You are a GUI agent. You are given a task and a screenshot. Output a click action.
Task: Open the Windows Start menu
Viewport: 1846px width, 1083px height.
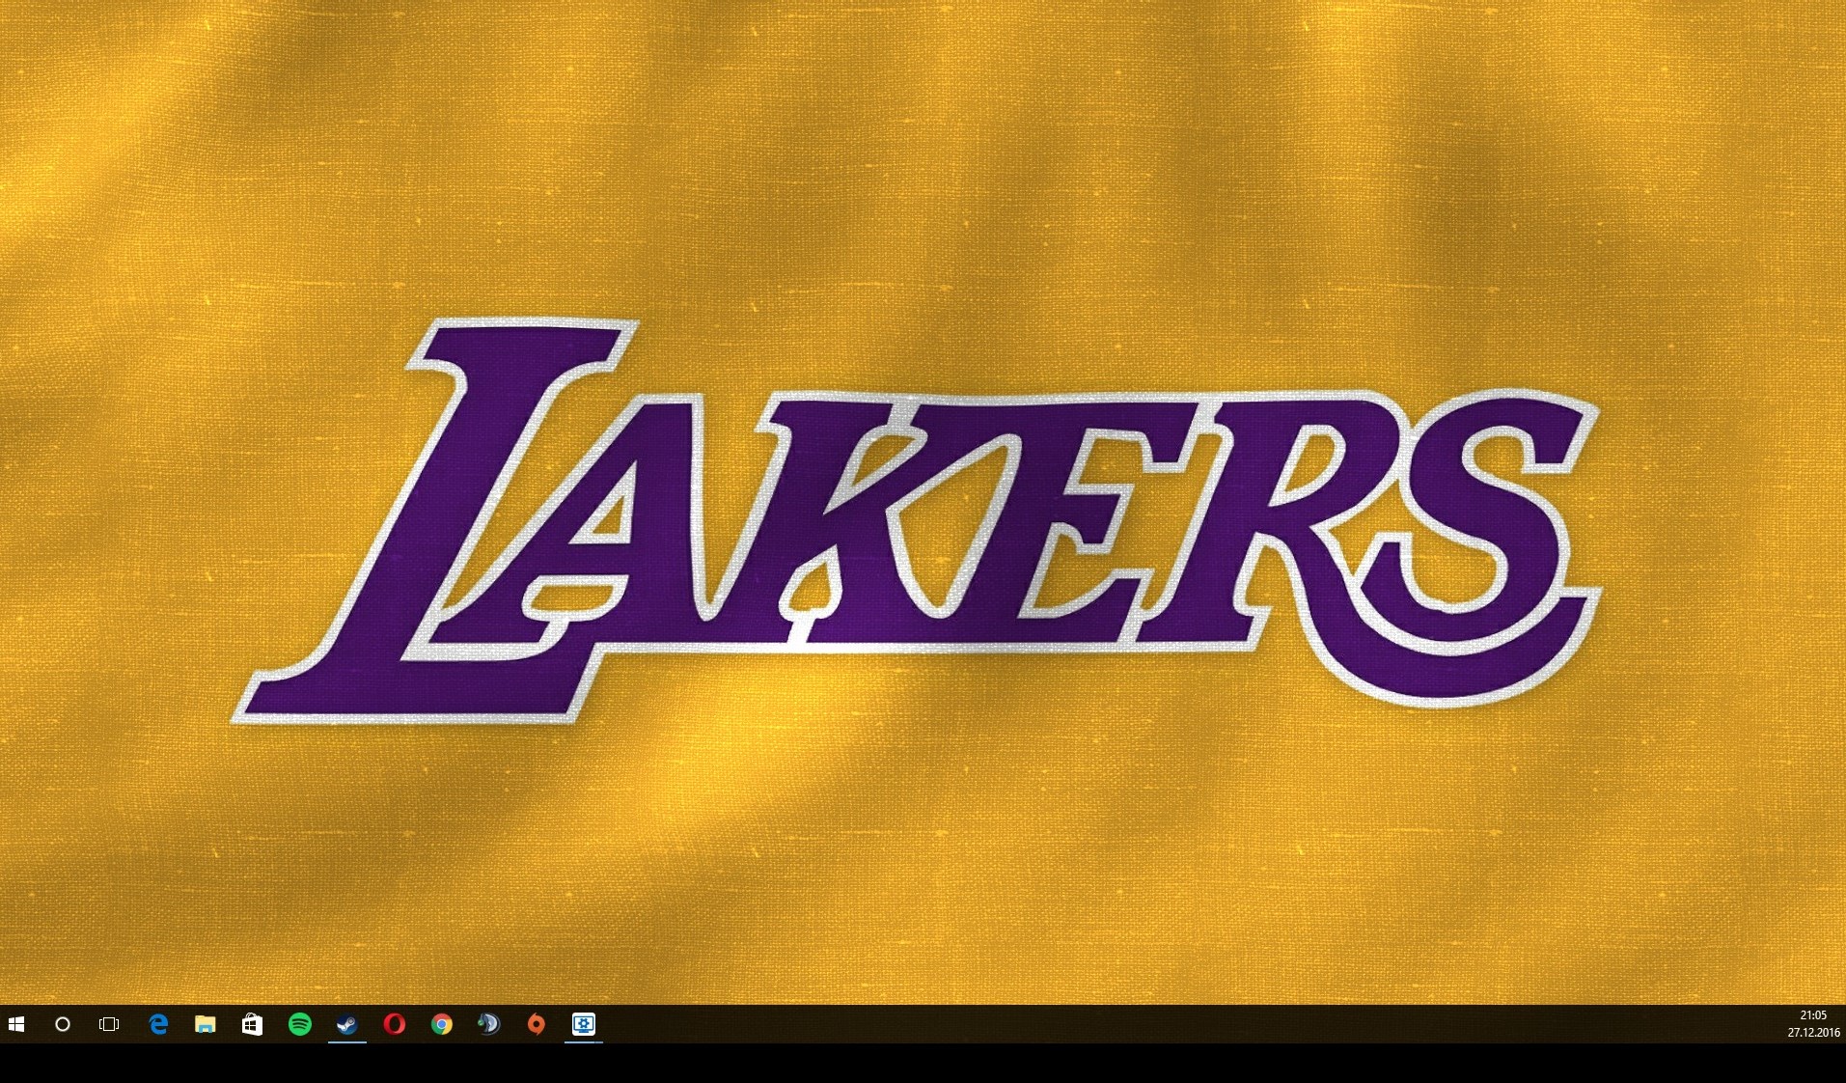16,1024
